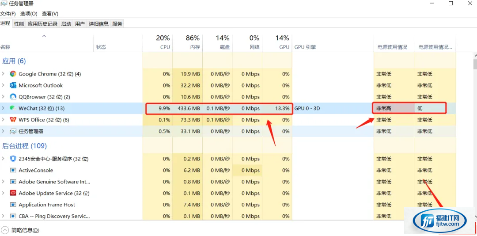Expand the Google Chrome process group

(4, 74)
